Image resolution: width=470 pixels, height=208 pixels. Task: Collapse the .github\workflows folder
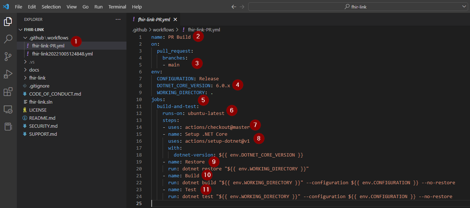(x=72, y=38)
